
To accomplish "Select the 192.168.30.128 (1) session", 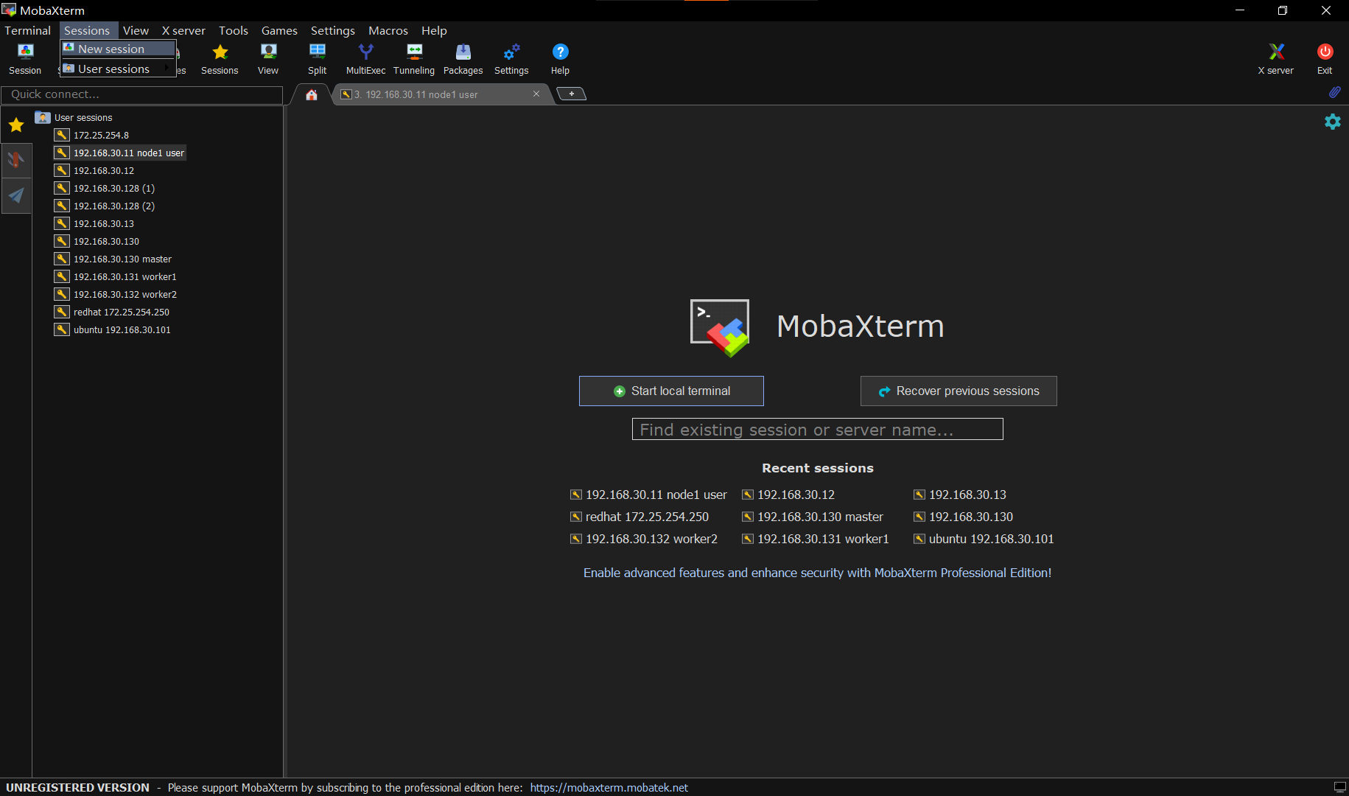I will tap(105, 188).
